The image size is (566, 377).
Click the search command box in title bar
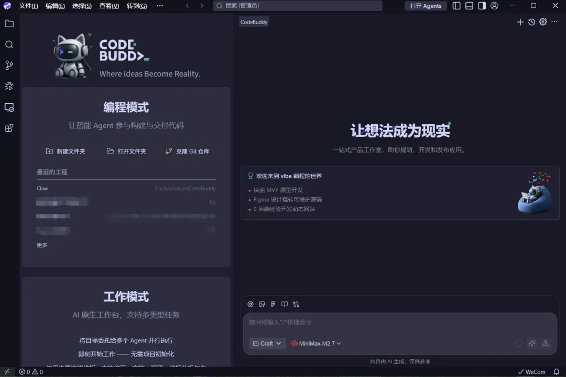(298, 6)
